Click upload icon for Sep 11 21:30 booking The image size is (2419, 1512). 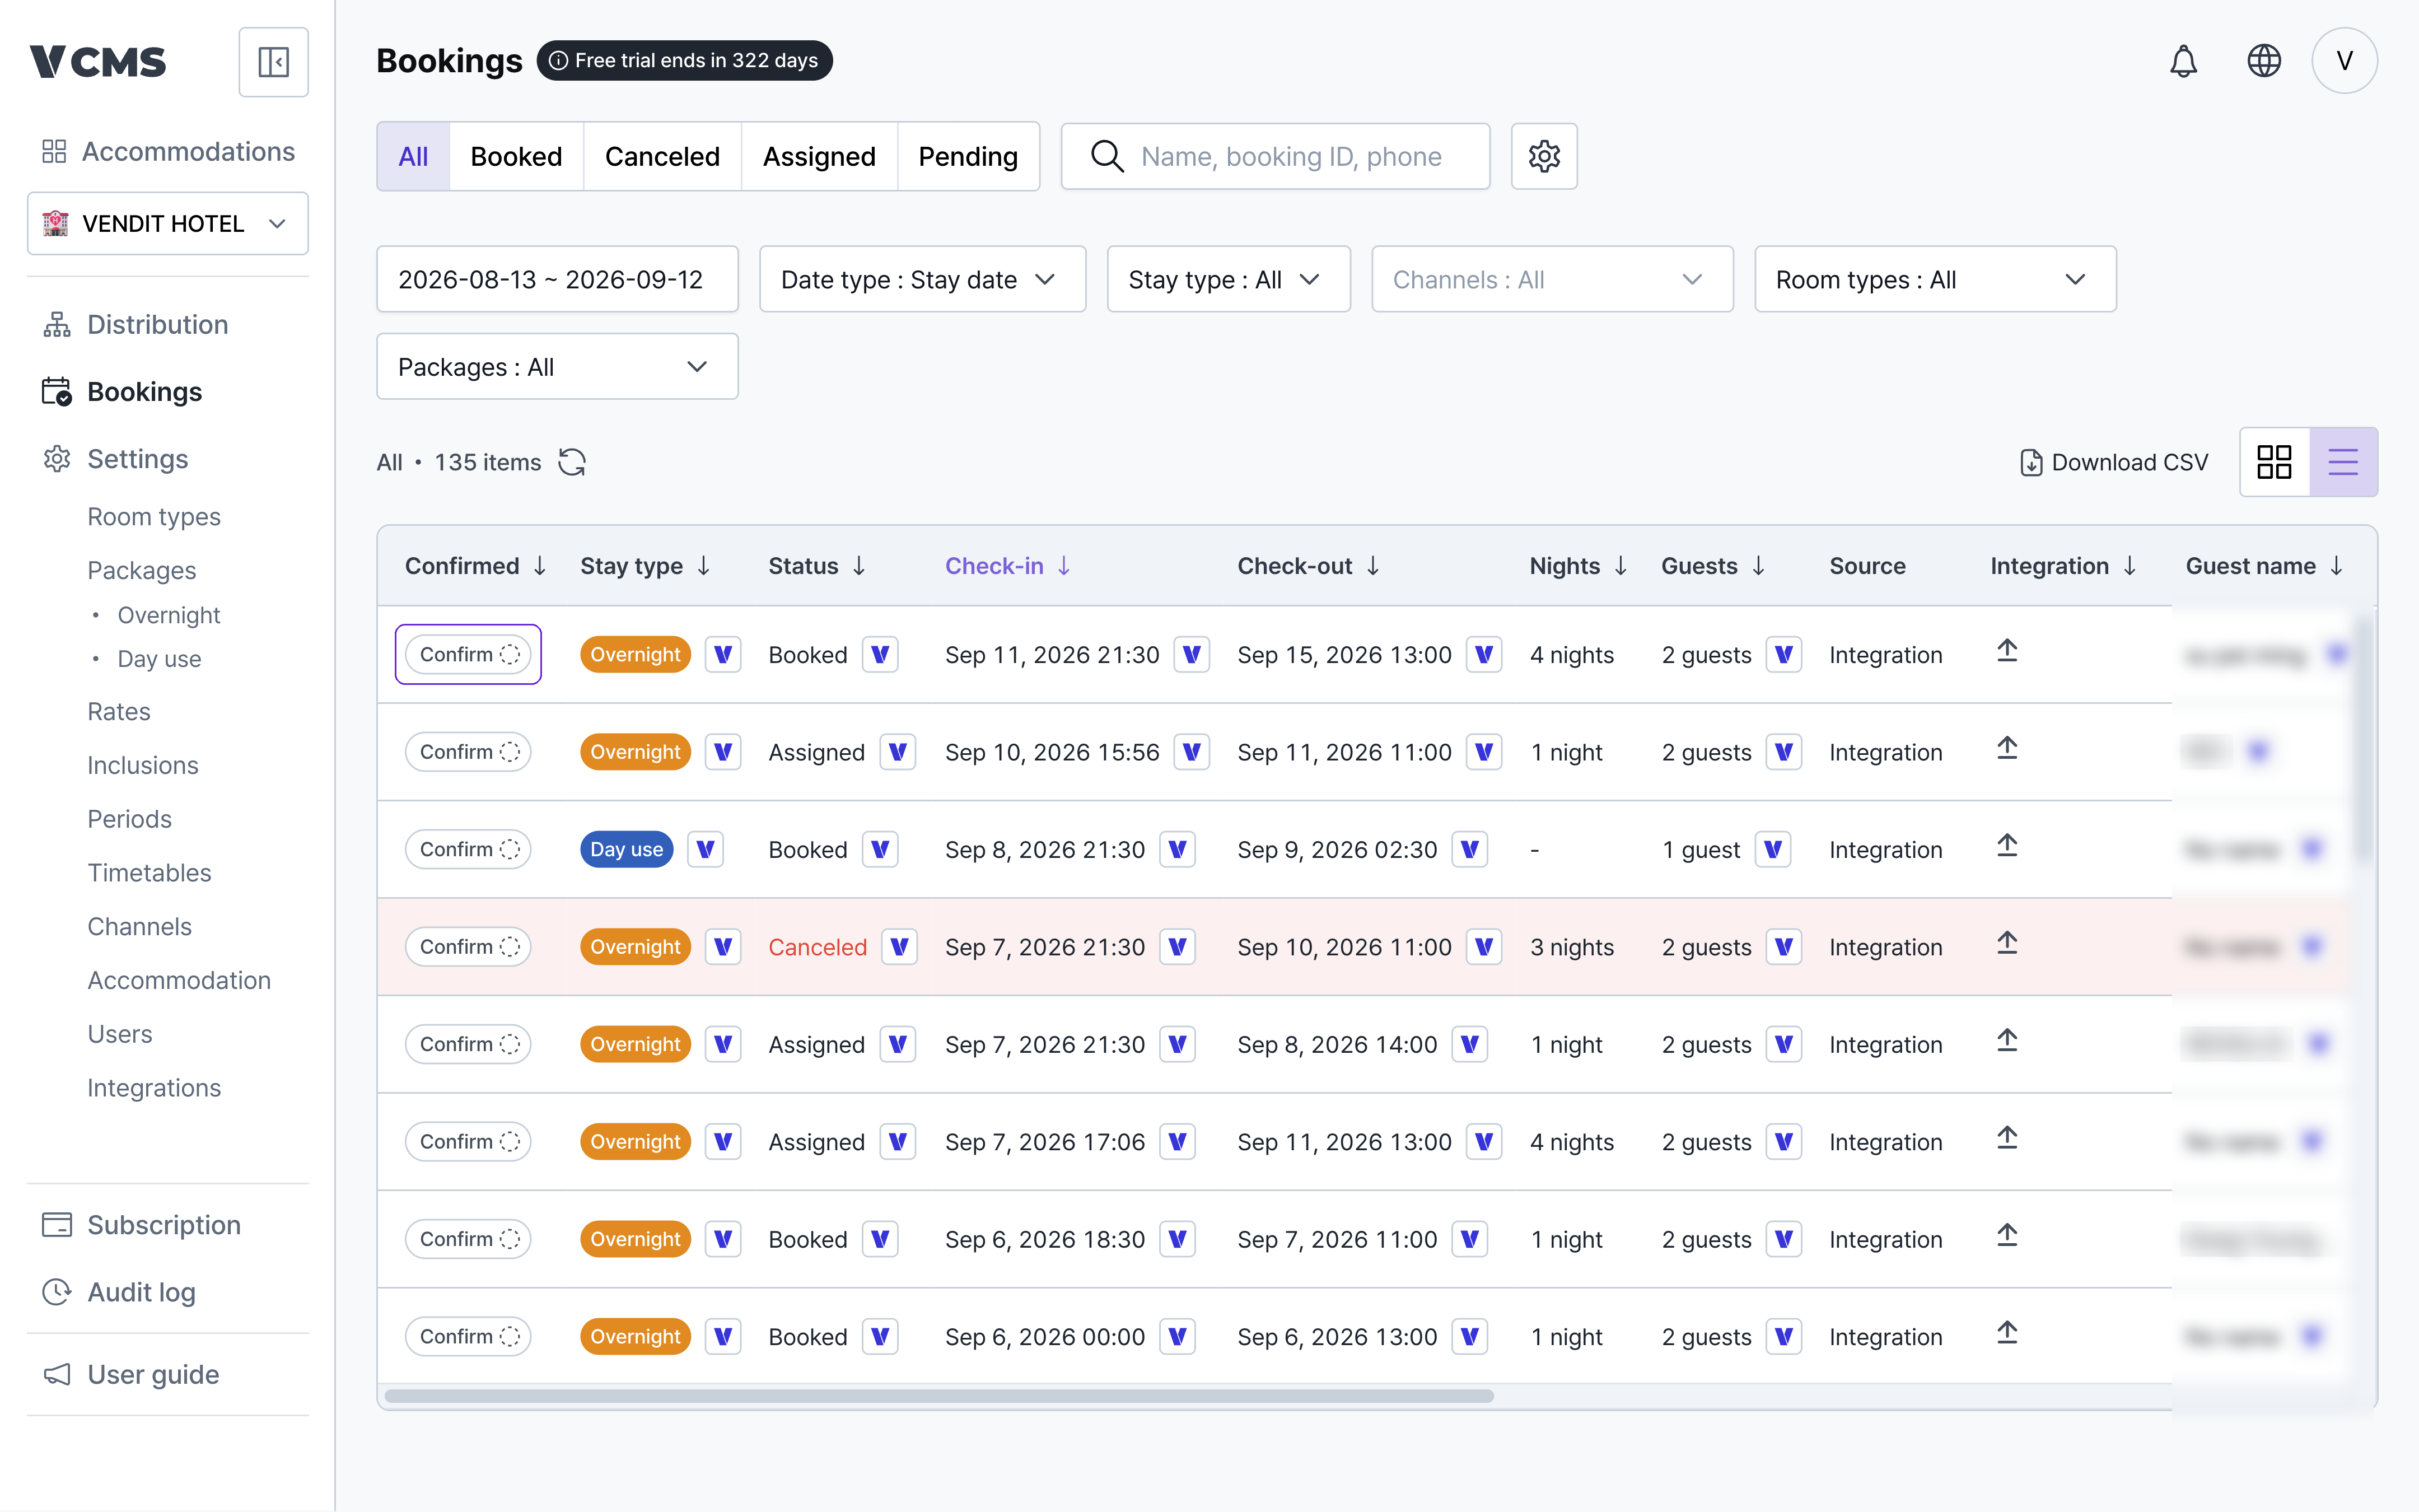coord(2006,652)
